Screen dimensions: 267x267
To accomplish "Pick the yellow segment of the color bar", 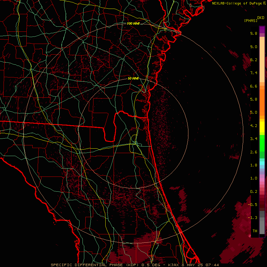I will click(x=262, y=127).
